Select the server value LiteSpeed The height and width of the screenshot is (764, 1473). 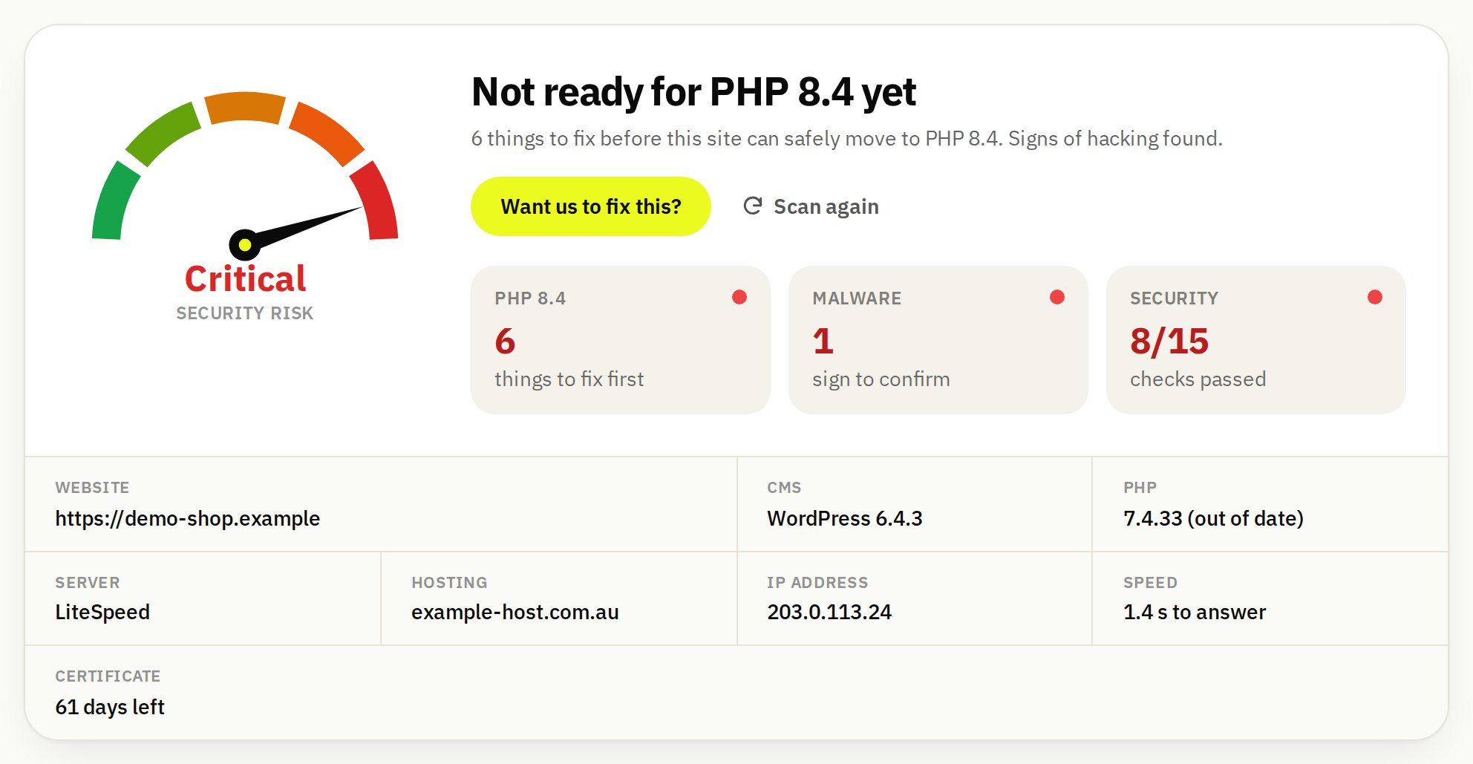102,612
